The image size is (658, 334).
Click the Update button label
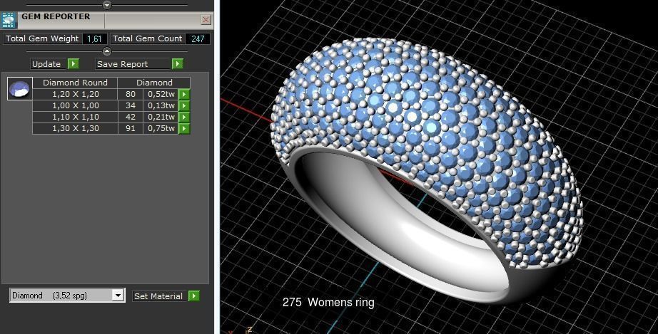tap(46, 64)
